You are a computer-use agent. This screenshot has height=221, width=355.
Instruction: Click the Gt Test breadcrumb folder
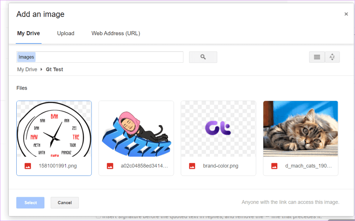pyautogui.click(x=54, y=70)
